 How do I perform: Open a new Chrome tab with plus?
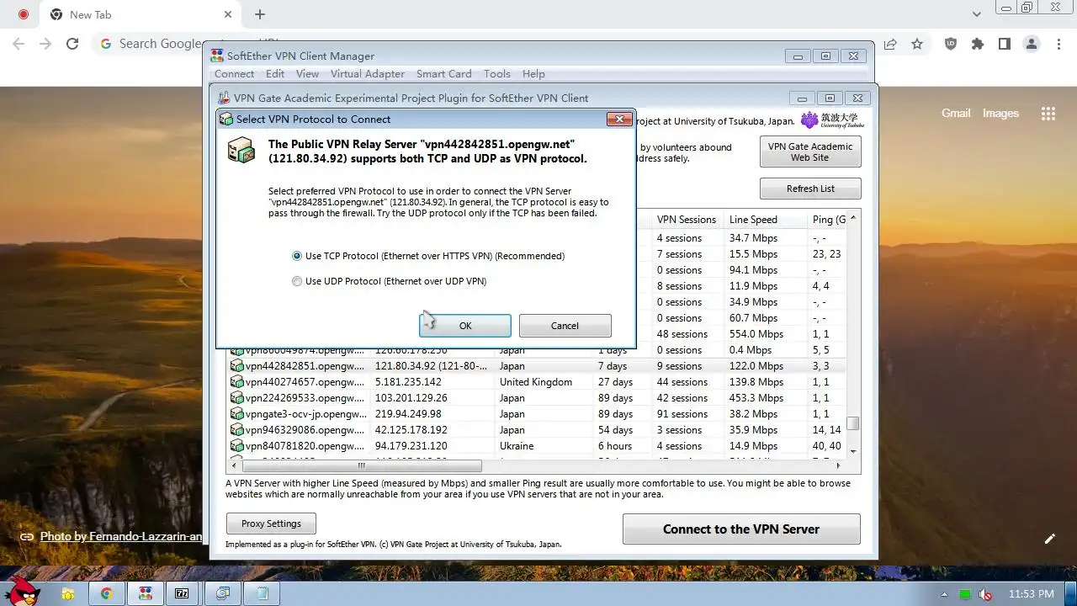coord(260,14)
